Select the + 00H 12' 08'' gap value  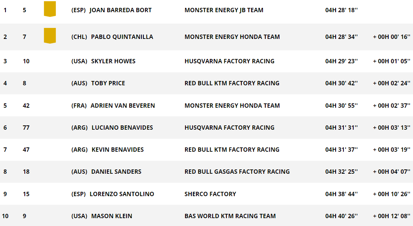(391, 216)
